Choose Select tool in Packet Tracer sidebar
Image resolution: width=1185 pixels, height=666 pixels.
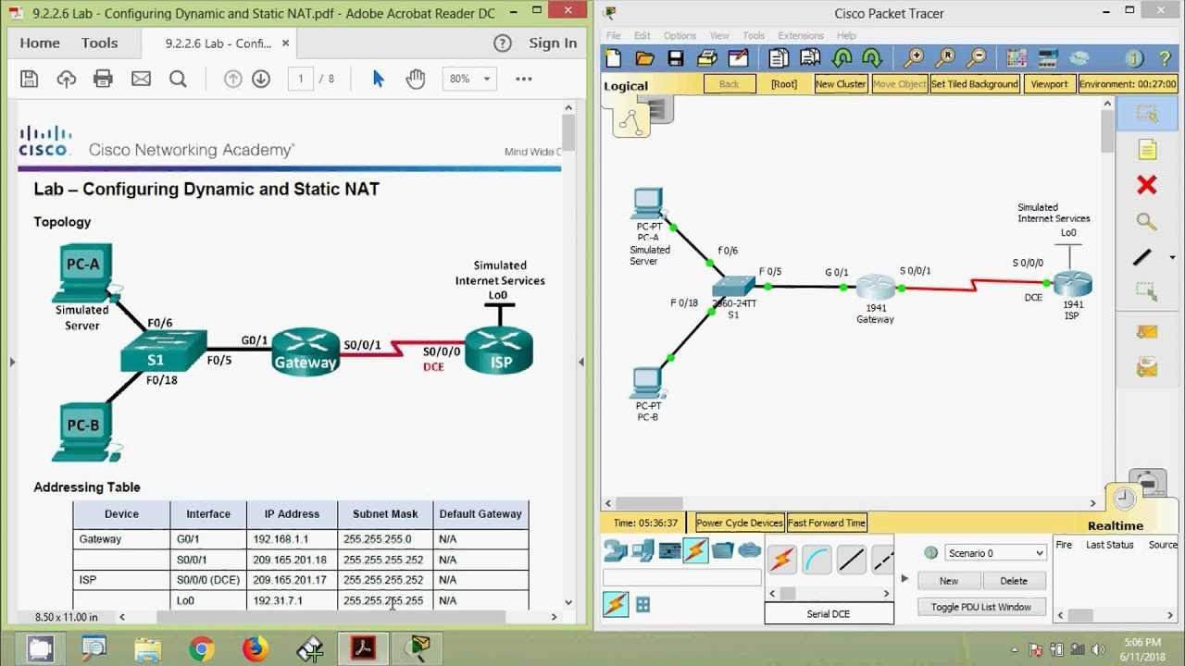point(1147,115)
